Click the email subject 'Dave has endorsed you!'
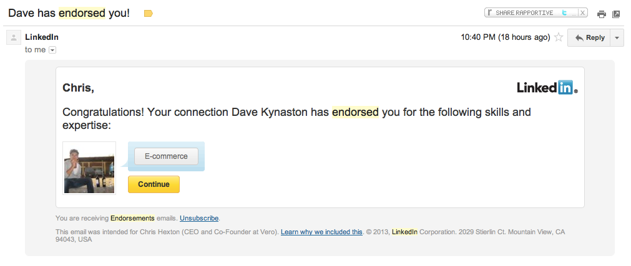Image resolution: width=631 pixels, height=266 pixels. coord(69,13)
